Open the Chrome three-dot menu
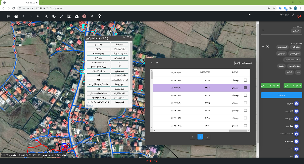Viewport: 304px width, 164px height. point(301,8)
